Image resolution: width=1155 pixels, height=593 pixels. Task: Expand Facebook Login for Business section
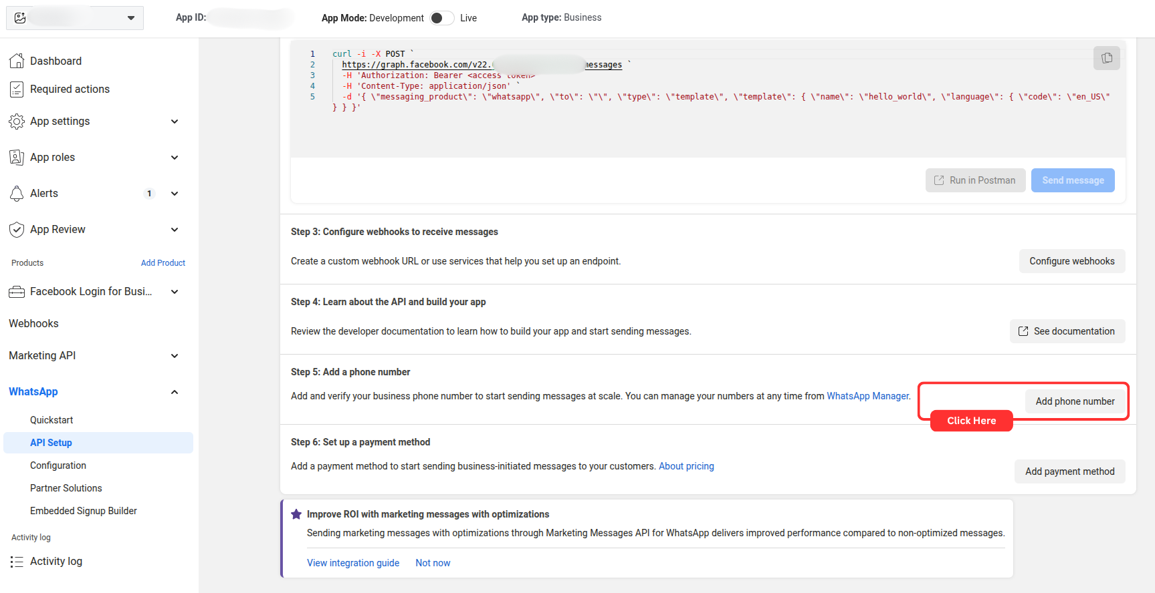175,292
